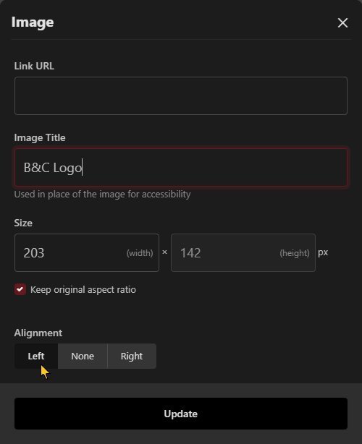This screenshot has height=444, width=362.
Task: Select the height field showing 142
Action: [x=243, y=252]
